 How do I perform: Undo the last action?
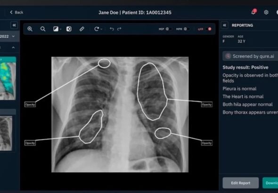click(x=112, y=29)
